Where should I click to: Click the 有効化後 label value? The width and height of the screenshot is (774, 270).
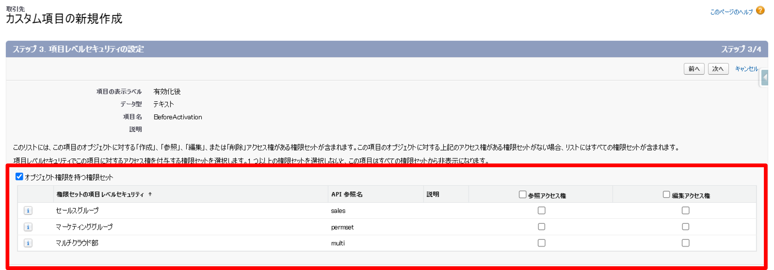click(167, 91)
